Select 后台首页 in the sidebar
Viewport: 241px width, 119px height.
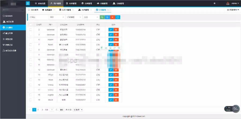pos(13,16)
